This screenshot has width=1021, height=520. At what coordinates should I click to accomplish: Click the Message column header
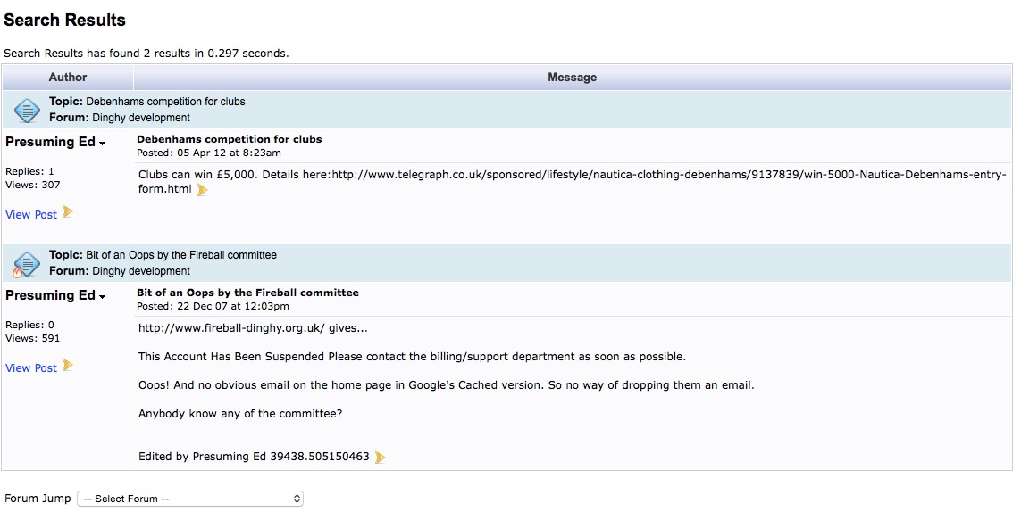point(573,78)
